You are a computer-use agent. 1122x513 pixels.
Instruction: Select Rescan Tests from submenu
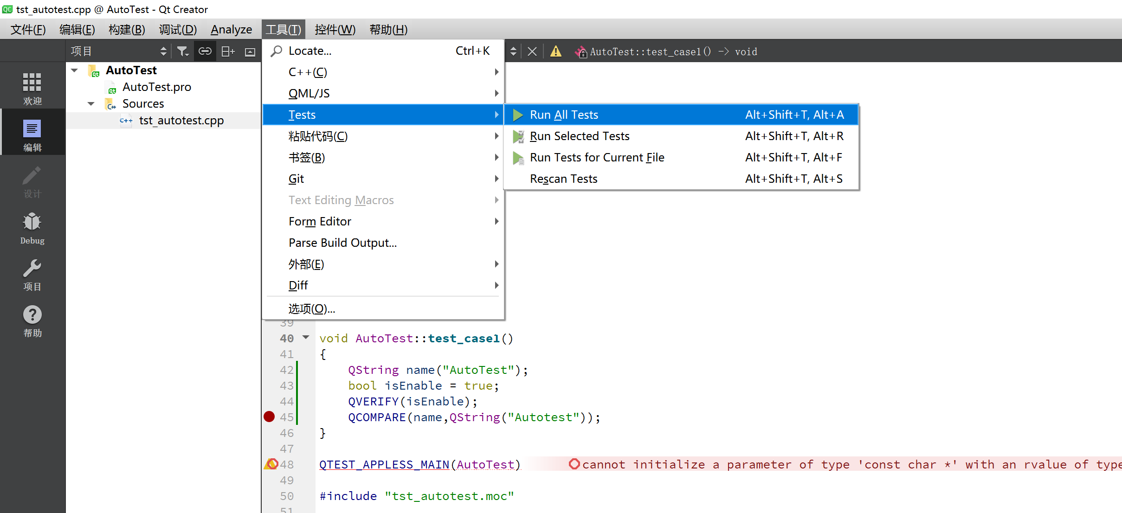(563, 179)
